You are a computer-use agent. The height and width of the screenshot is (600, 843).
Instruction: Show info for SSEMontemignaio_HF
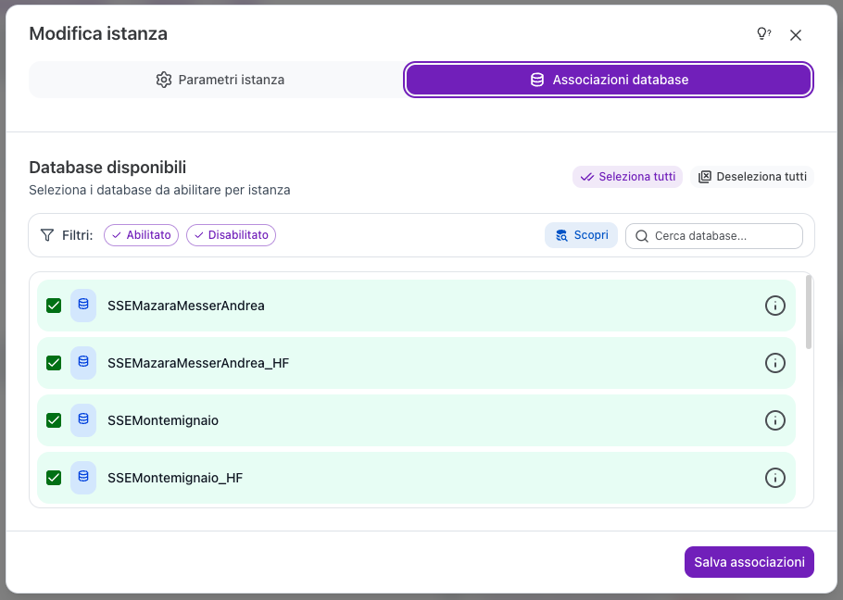774,478
